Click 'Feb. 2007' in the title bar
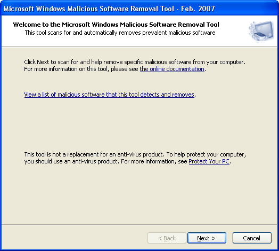Viewport: 279px width, 251px height. tap(198, 9)
